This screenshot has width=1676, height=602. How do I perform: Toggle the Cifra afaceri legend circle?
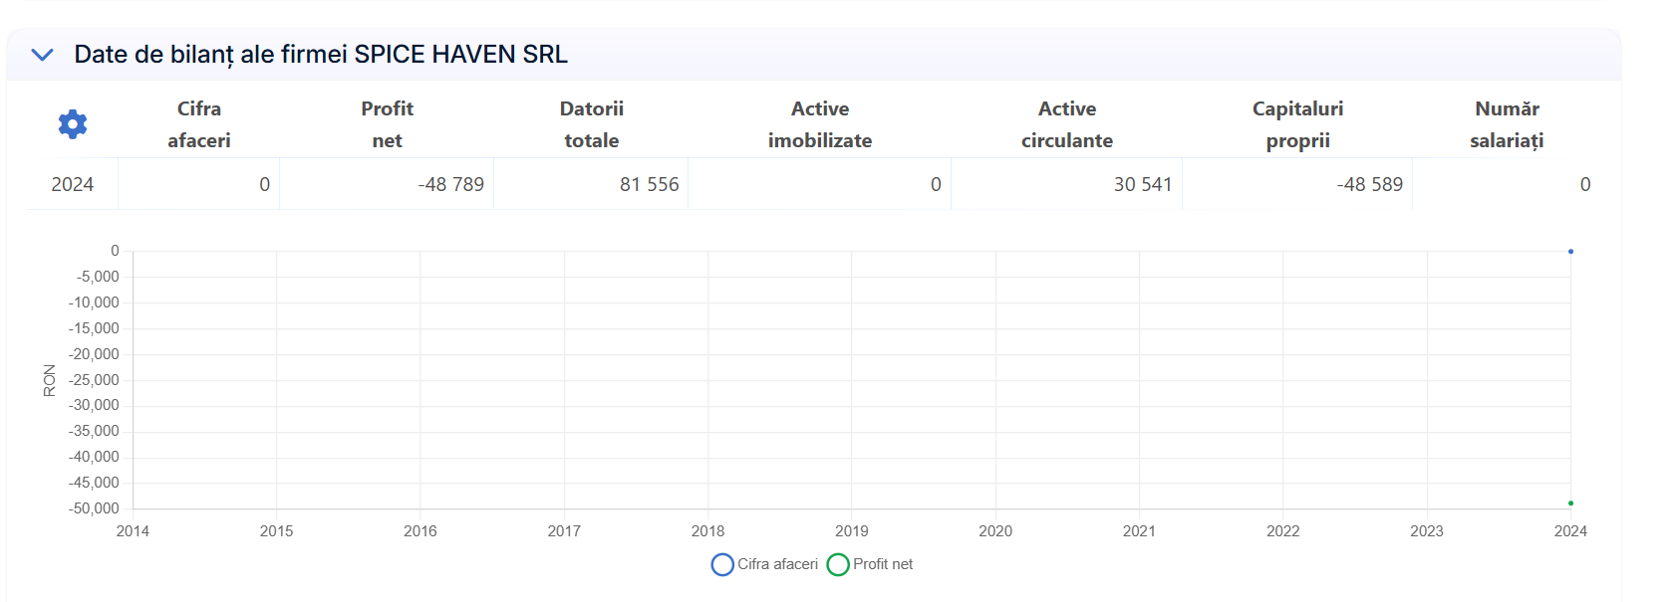tap(722, 564)
